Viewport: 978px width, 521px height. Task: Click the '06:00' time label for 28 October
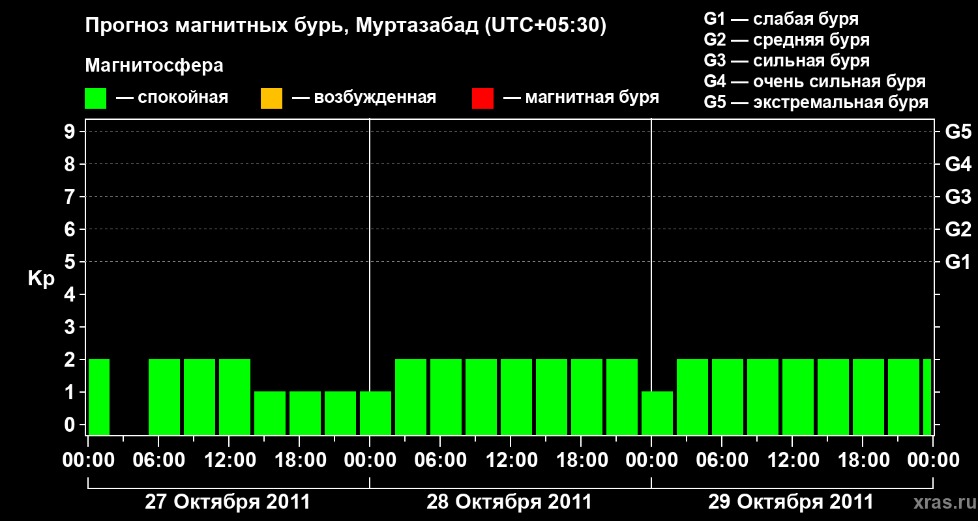click(440, 460)
